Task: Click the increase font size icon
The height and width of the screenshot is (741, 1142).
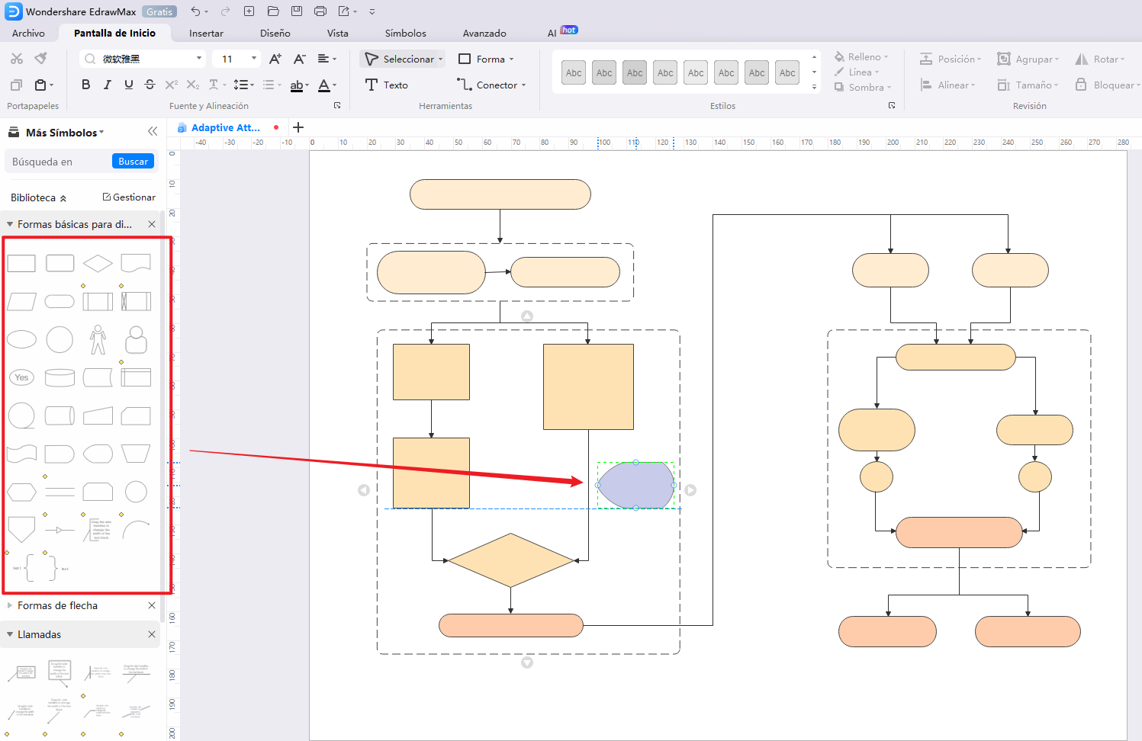Action: click(275, 58)
